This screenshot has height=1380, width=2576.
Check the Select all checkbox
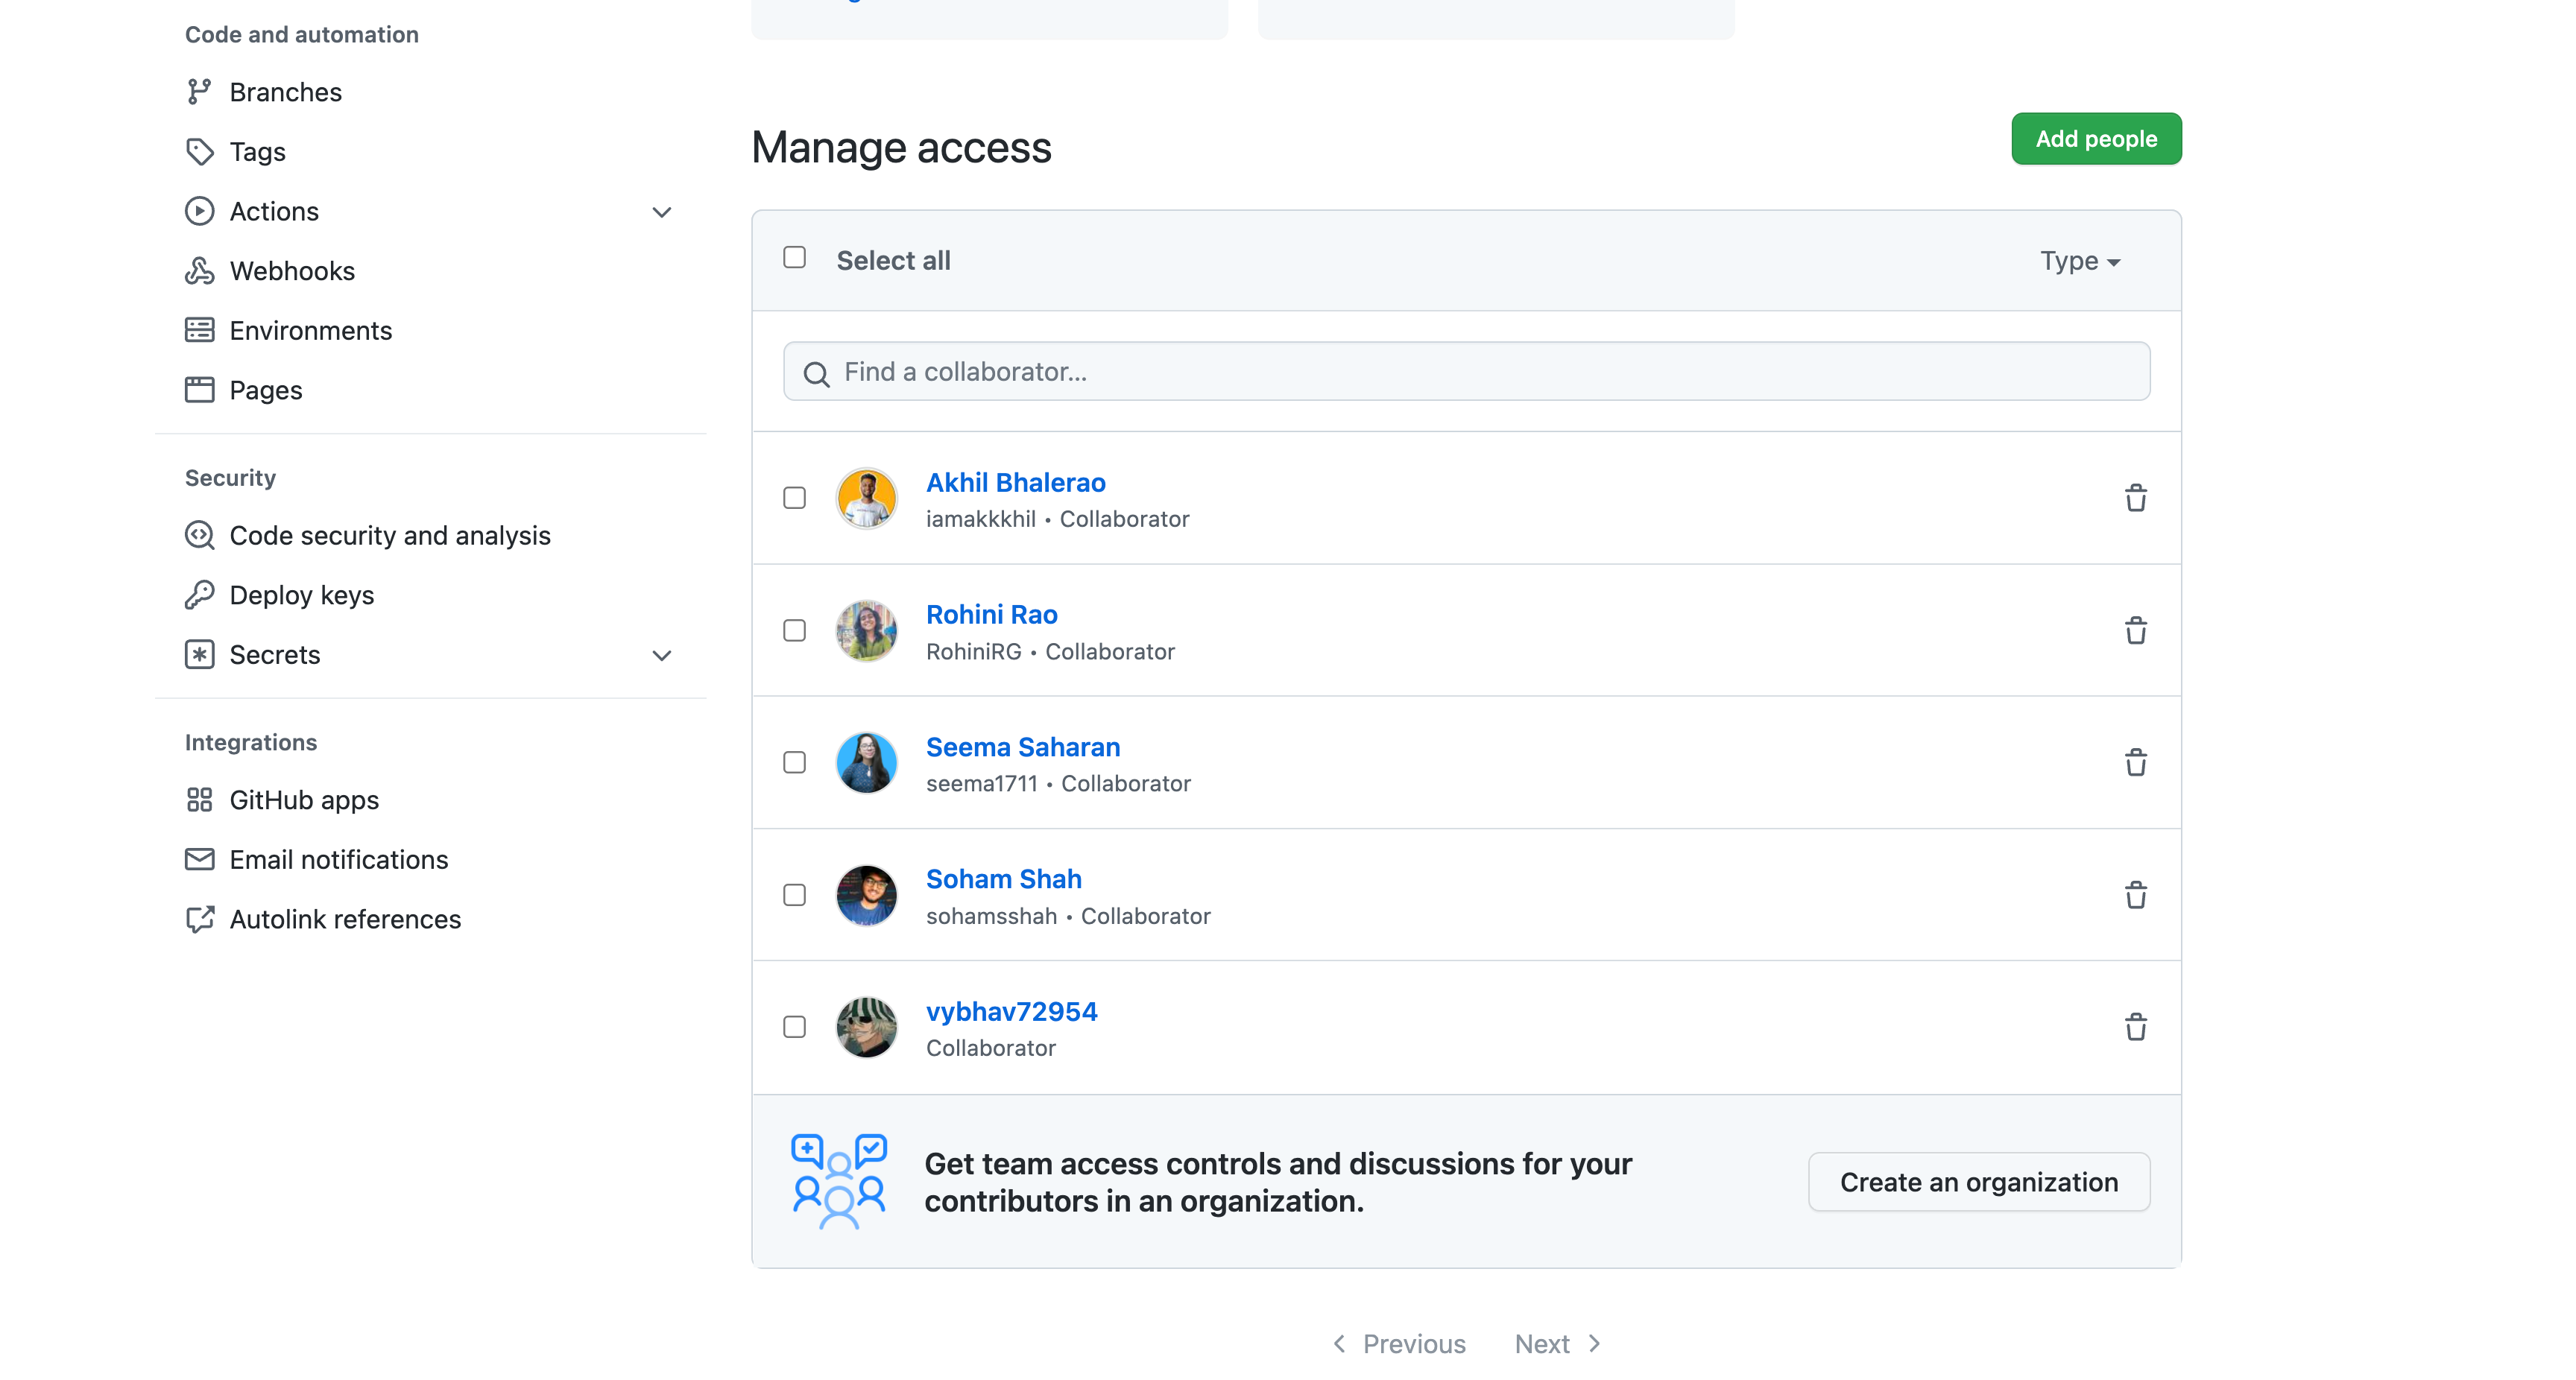[794, 257]
